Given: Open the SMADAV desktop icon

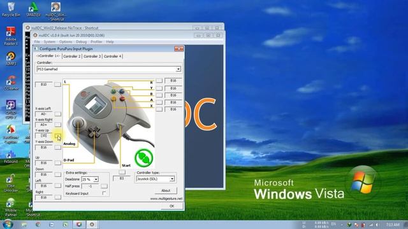Looking at the screenshot, I should pyautogui.click(x=33, y=10).
